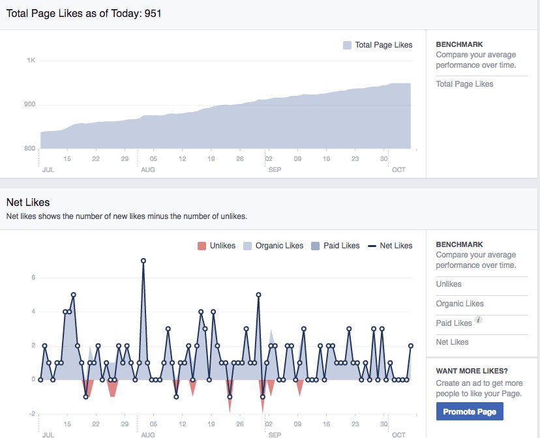540x438 pixels.
Task: Click the Paid Likes legend swatch
Action: 316,246
